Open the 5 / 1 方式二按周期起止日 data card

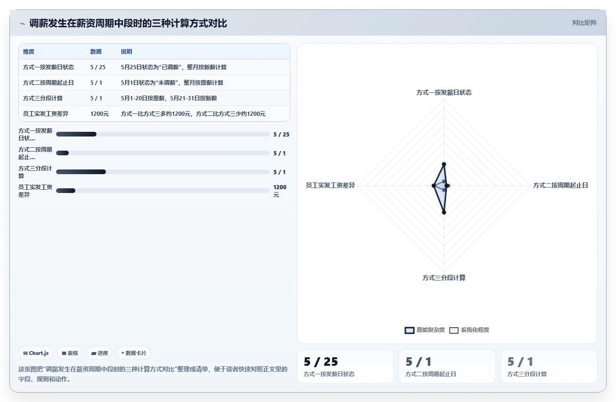447,366
